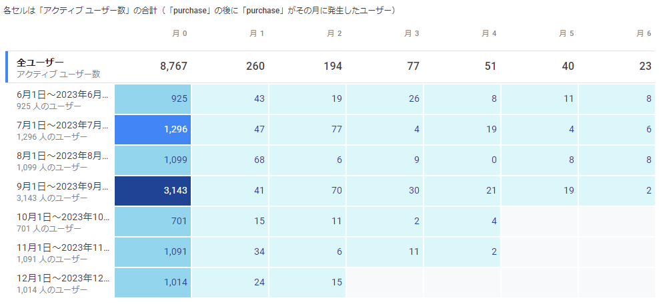Click the 月 6 column header
This screenshot has width=659, height=304.
[x=644, y=33]
